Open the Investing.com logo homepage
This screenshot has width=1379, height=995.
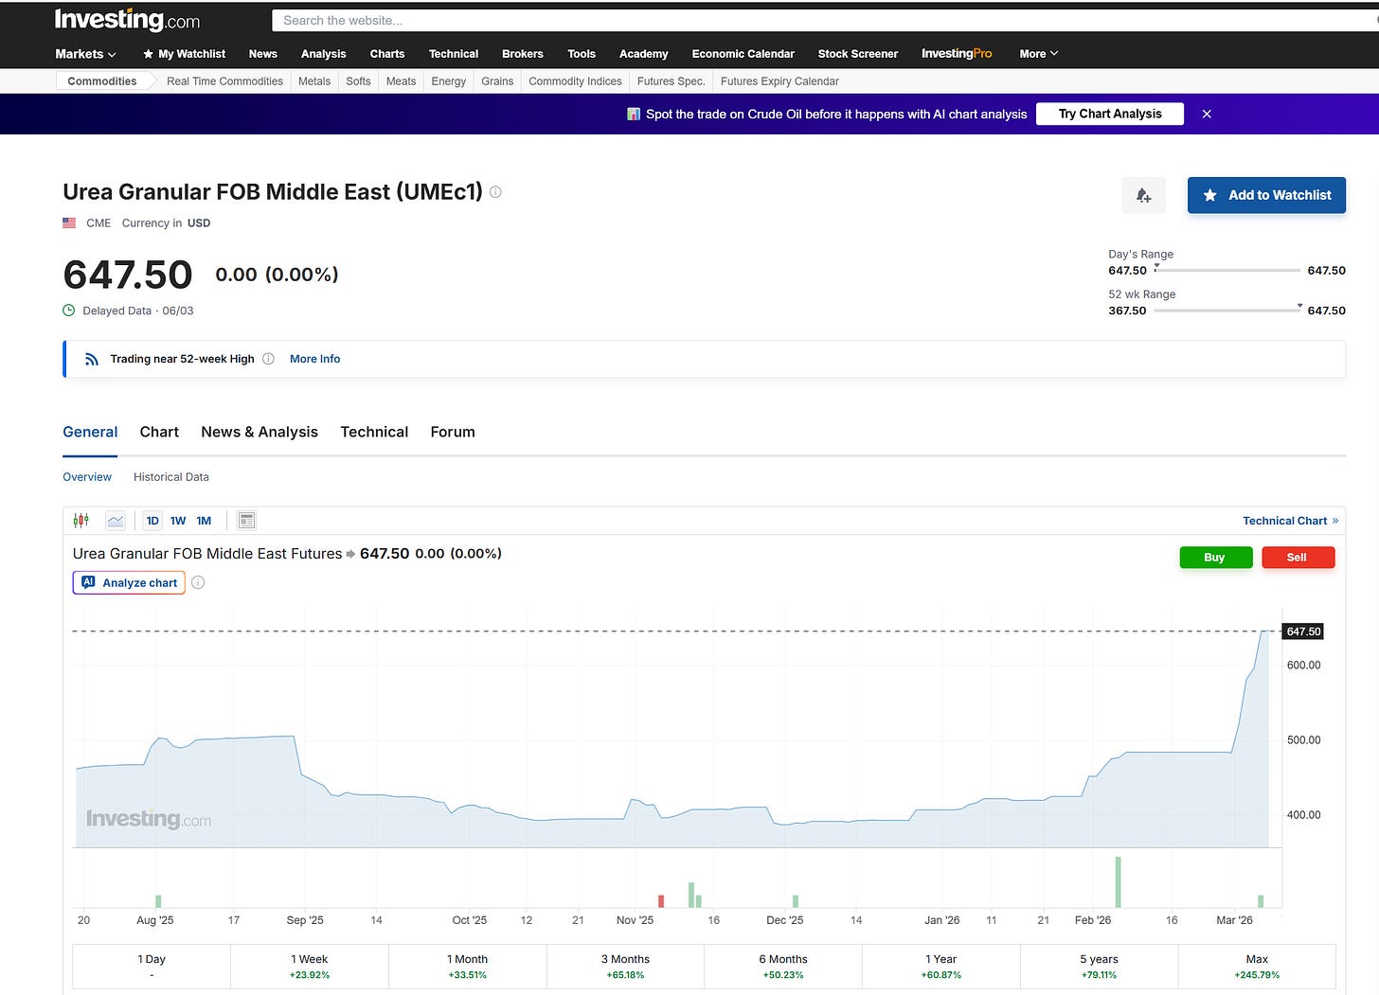[x=127, y=20]
